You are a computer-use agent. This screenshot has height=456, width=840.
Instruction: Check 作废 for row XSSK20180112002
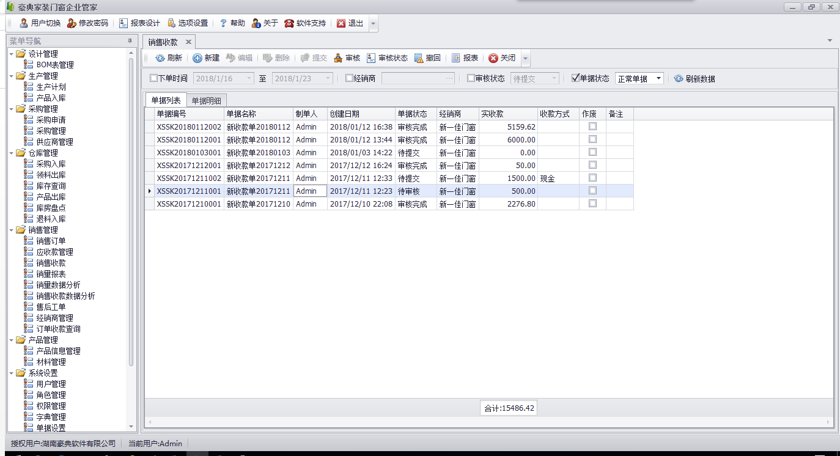(x=592, y=127)
